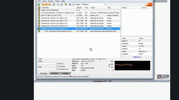Select Lost Coast Role Play server row

pos(79,13)
